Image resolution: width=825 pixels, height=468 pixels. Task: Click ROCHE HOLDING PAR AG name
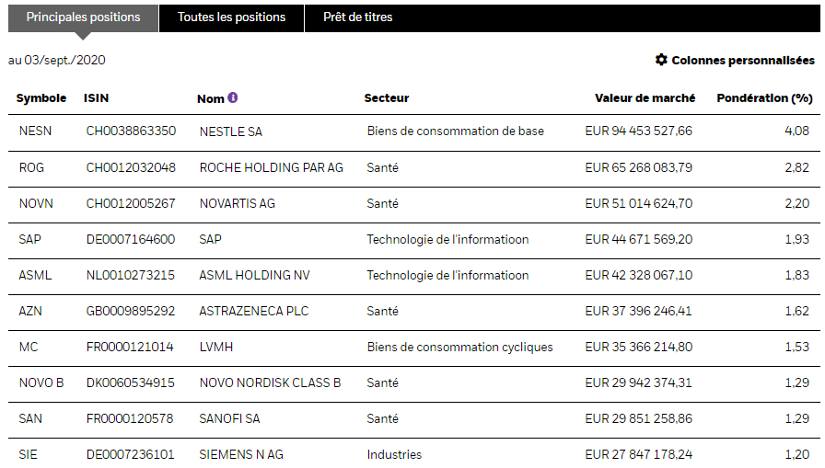[x=271, y=167]
